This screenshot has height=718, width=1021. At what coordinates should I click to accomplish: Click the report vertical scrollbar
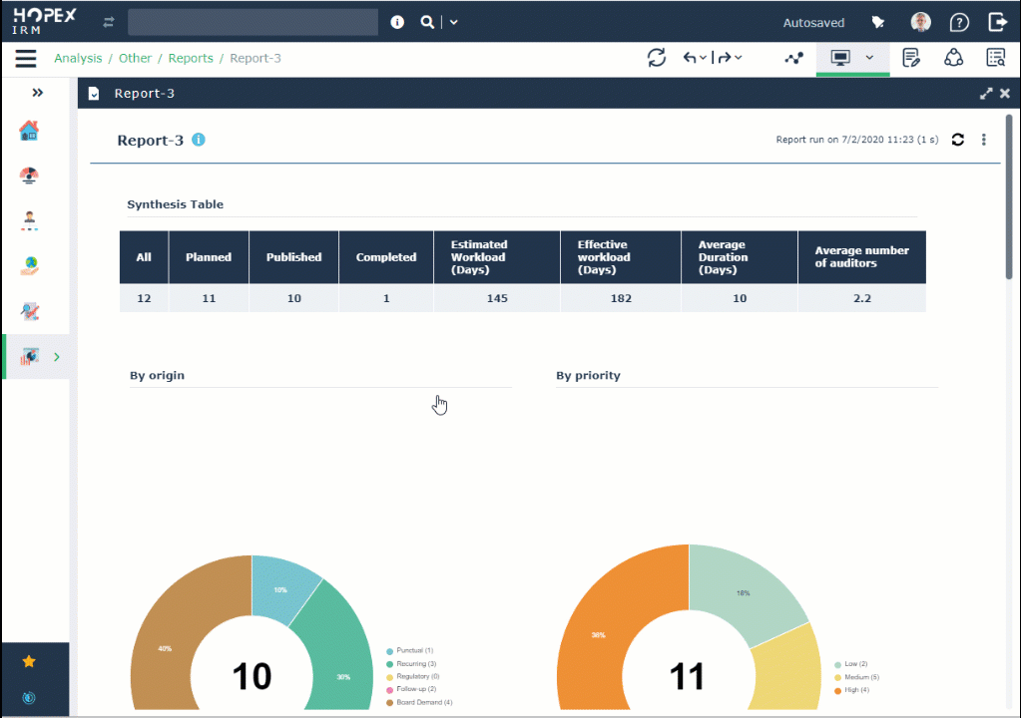point(1009,197)
